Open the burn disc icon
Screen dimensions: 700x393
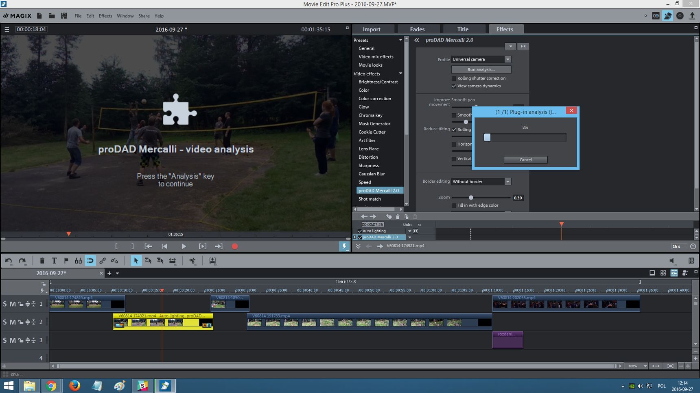680,16
